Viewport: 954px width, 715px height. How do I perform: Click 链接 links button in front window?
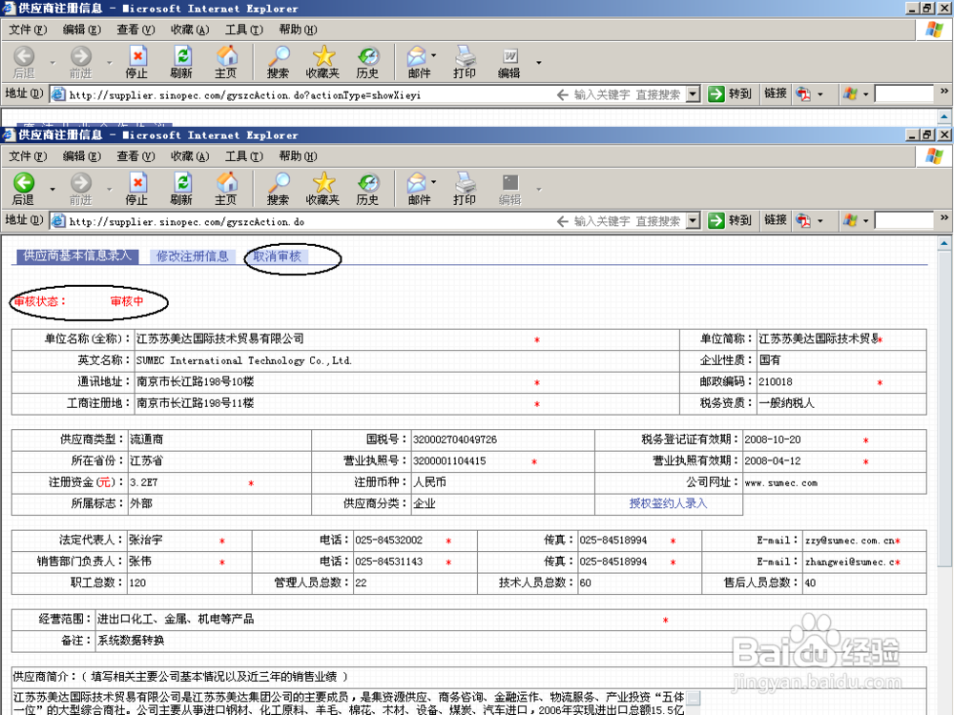coord(776,220)
